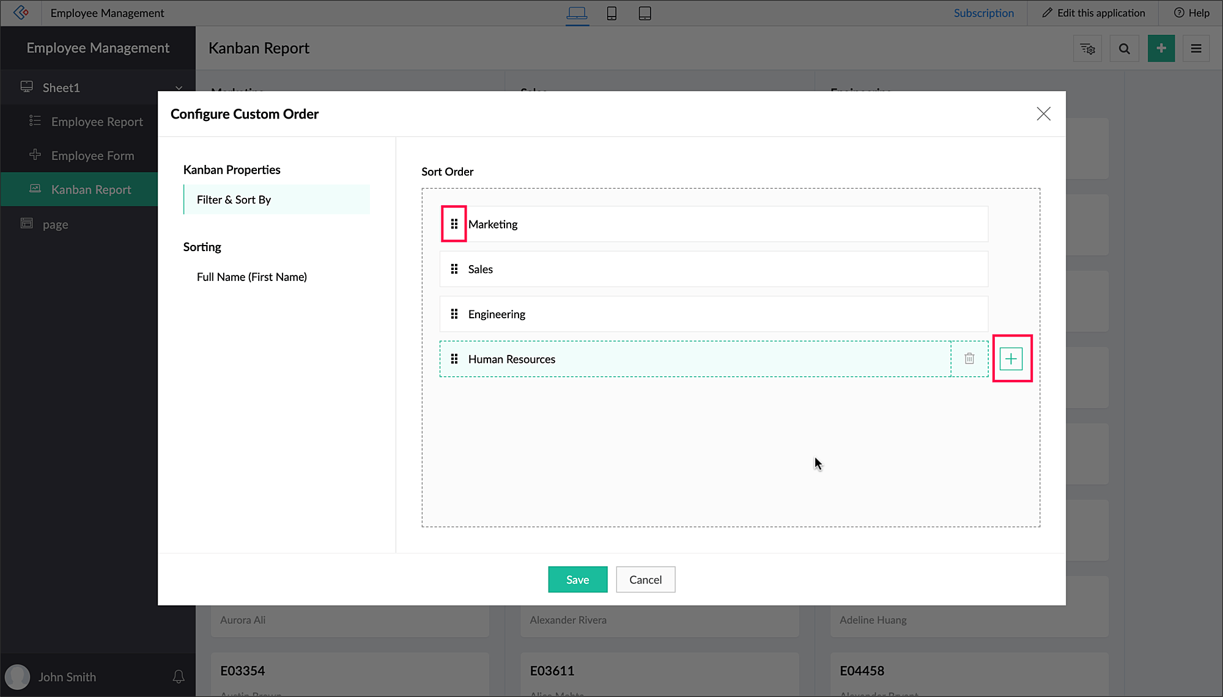Viewport: 1223px width, 697px height.
Task: Switch to tablet preview mode
Action: point(645,13)
